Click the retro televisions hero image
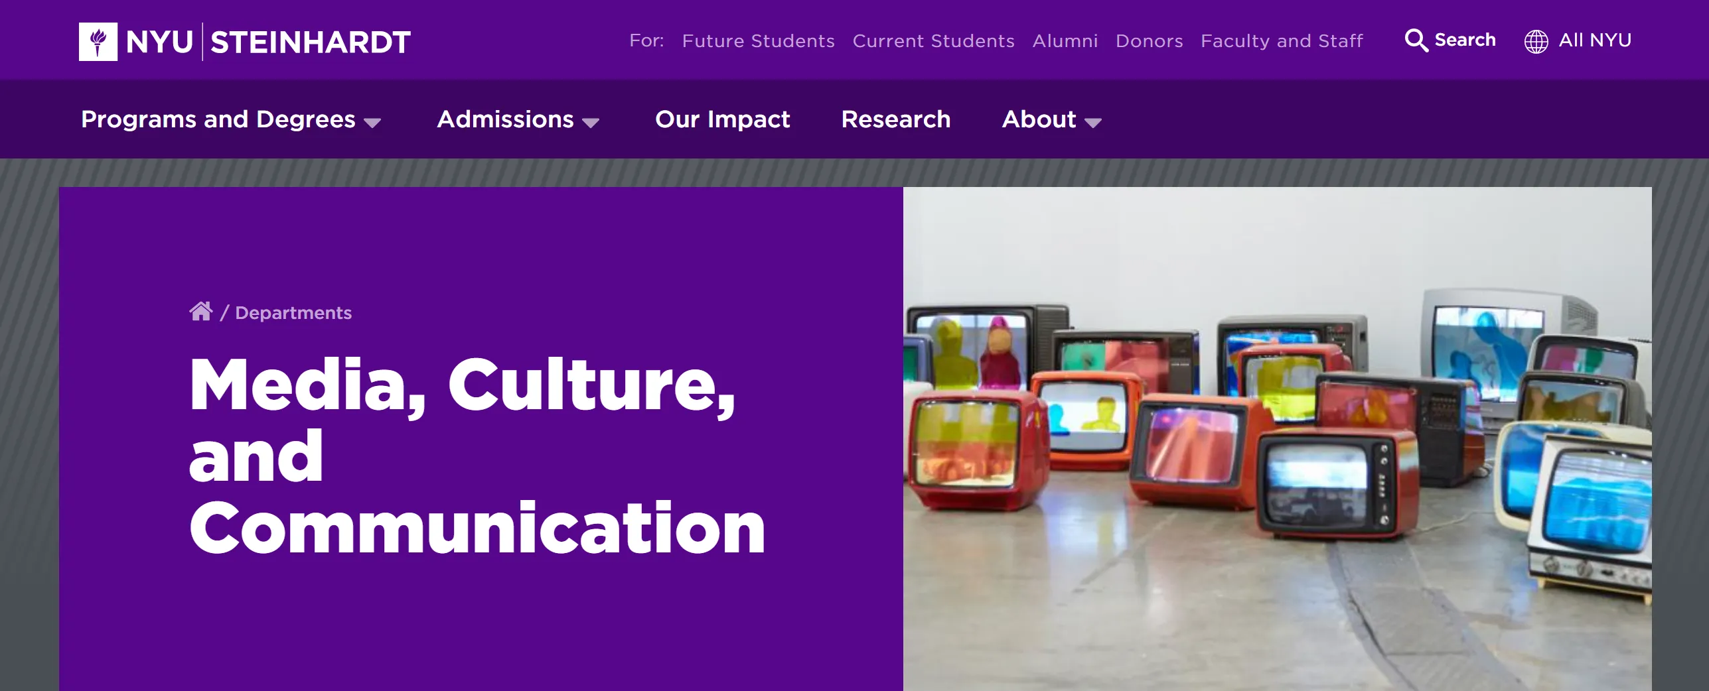The width and height of the screenshot is (1709, 691). tap(1277, 438)
